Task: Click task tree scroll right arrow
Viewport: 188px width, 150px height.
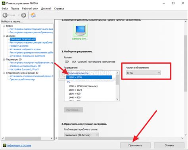Action: [52, 138]
